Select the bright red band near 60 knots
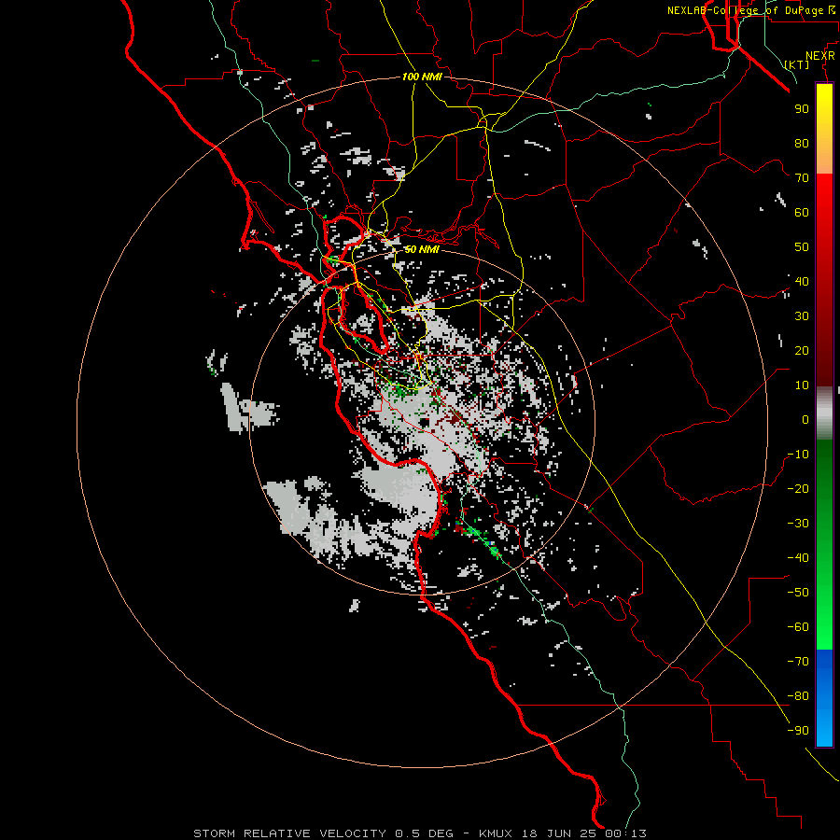The height and width of the screenshot is (840, 840). pyautogui.click(x=824, y=209)
